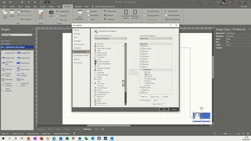251x141 pixels.
Task: Toggle the Org Chart checkbox in Main Tabs
Action: (143, 87)
